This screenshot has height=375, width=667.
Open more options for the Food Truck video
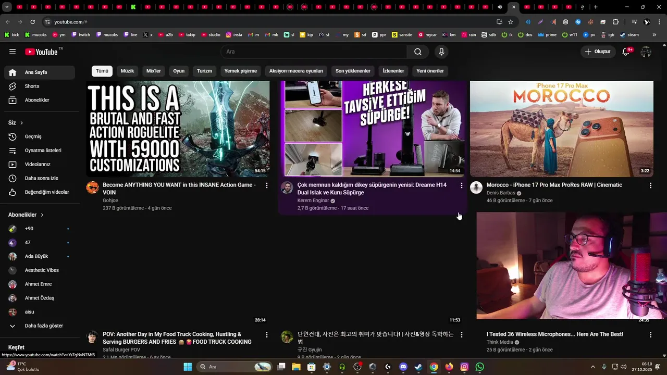267,335
